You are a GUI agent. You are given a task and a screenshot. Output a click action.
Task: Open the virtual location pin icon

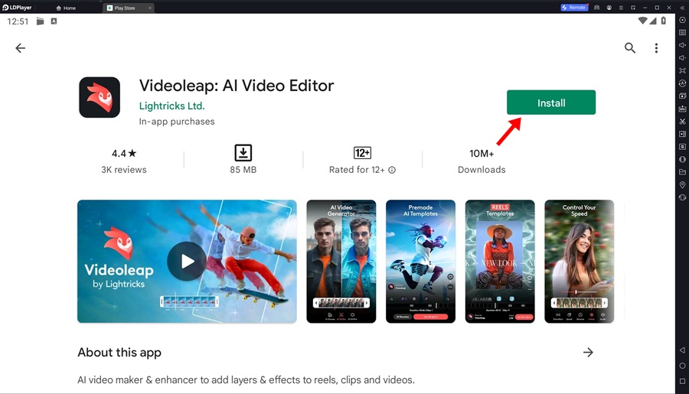(682, 184)
